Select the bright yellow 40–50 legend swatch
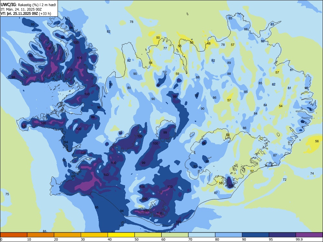 point(121,235)
